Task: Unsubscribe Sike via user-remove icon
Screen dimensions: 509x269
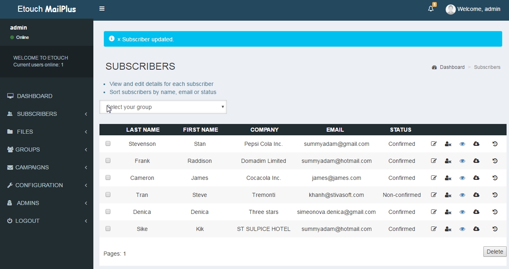Action: click(448, 229)
